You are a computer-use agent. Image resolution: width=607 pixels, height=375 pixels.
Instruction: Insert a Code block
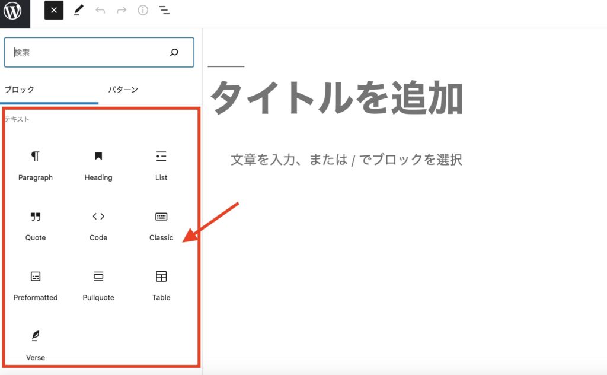pyautogui.click(x=98, y=226)
